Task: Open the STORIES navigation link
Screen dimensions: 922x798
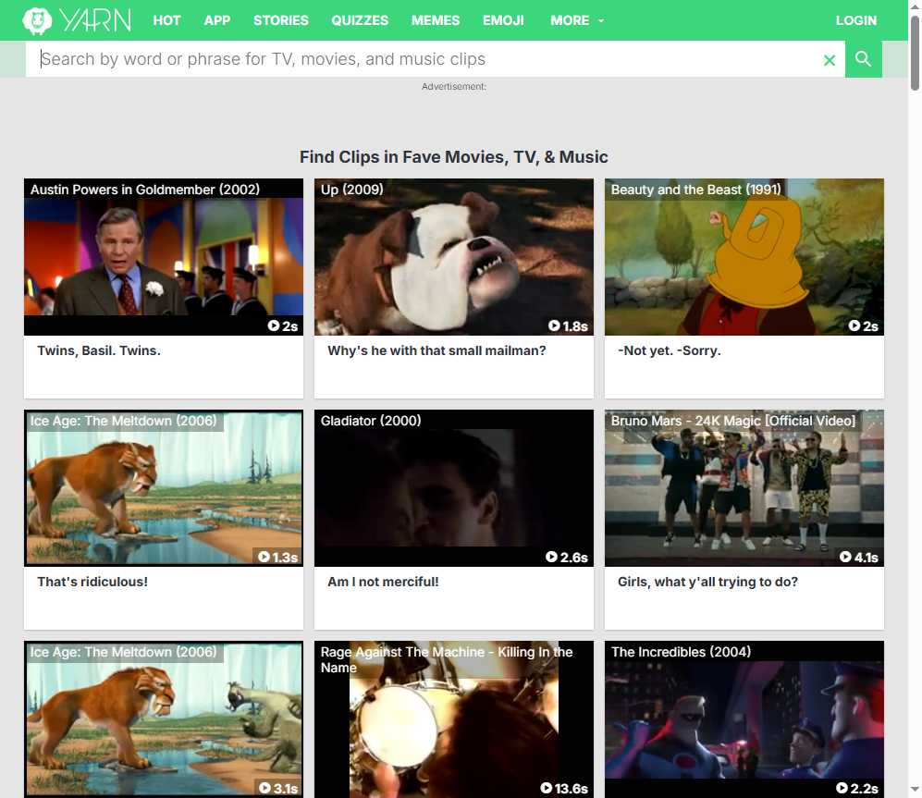Action: [x=281, y=20]
